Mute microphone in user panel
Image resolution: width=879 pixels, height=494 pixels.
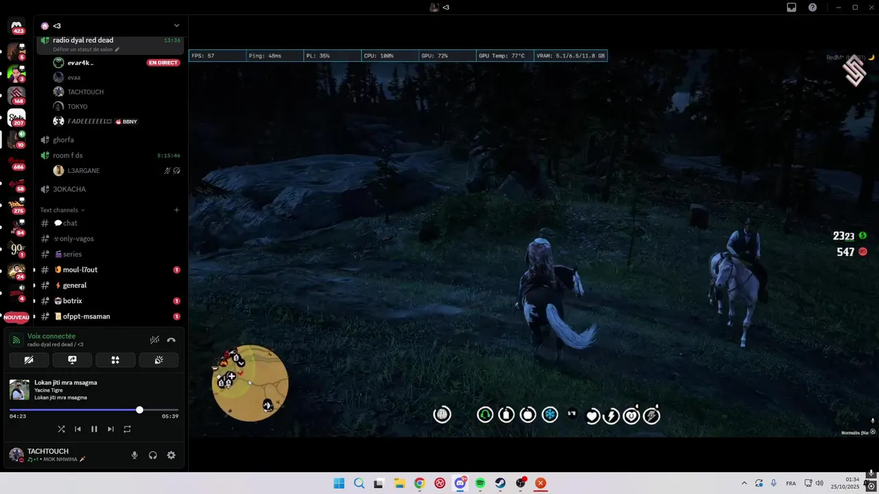coord(135,455)
